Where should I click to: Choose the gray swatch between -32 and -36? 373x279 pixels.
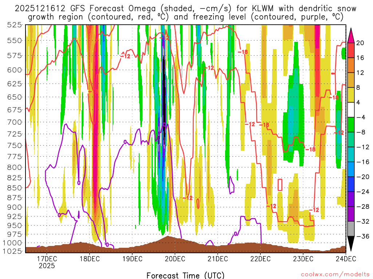point(351,229)
